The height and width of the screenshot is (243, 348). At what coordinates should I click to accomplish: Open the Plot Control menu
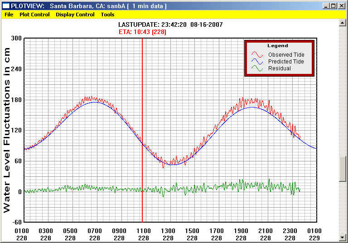(x=34, y=15)
